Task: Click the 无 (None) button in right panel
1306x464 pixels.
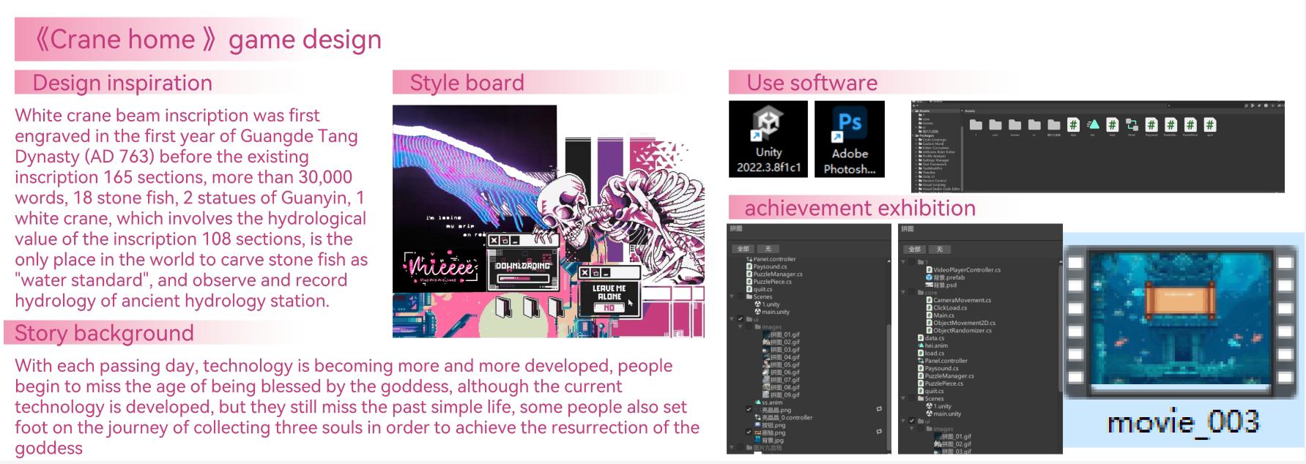Action: pyautogui.click(x=940, y=250)
